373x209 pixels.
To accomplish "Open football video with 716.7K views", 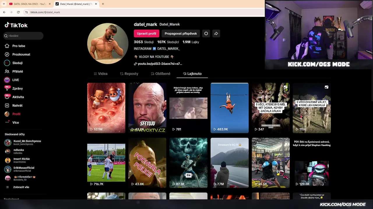I will 106,163.
